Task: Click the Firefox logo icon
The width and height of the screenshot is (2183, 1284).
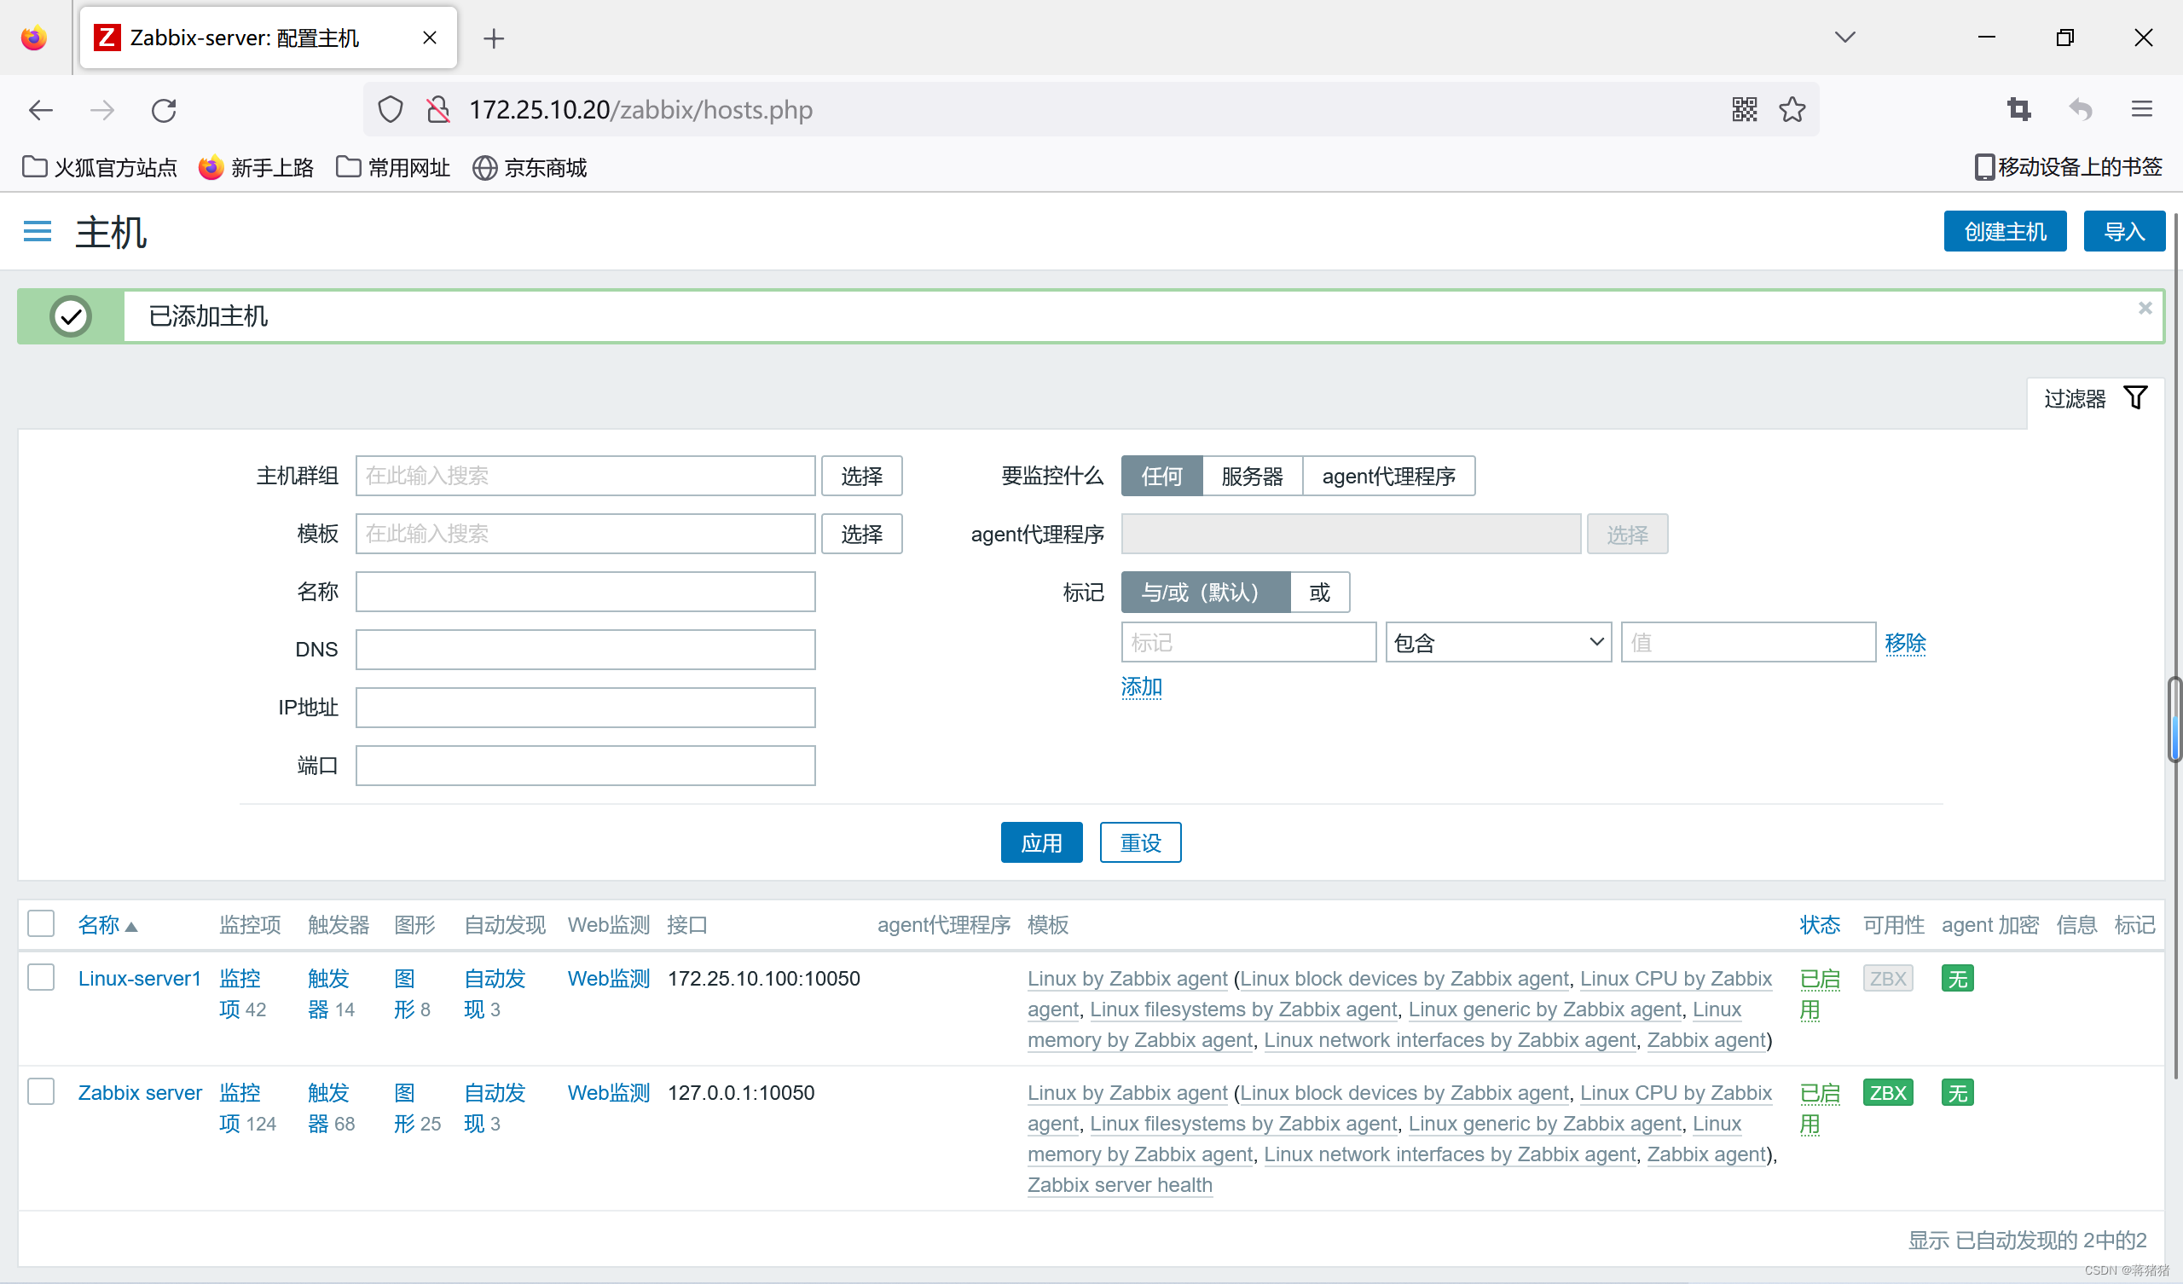Action: click(x=34, y=38)
